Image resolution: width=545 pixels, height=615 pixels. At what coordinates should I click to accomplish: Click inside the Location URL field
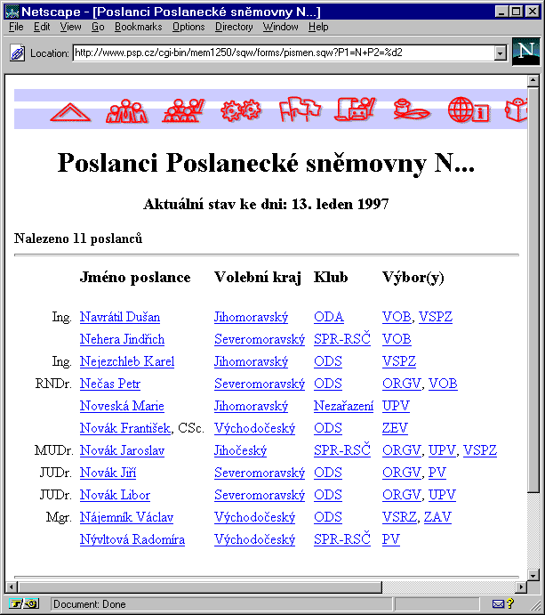(x=284, y=53)
